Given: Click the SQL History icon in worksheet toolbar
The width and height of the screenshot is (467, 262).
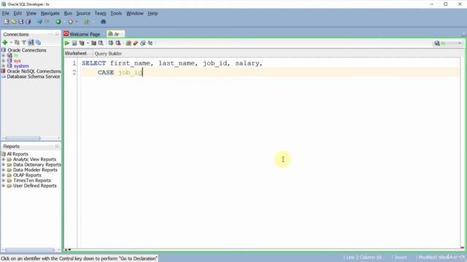Looking at the screenshot, I should point(143,43).
